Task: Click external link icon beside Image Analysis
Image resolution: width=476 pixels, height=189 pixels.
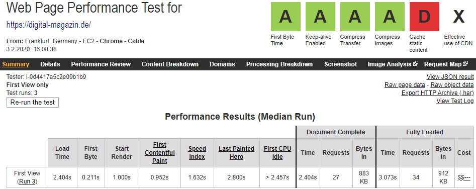Action: click(x=416, y=64)
